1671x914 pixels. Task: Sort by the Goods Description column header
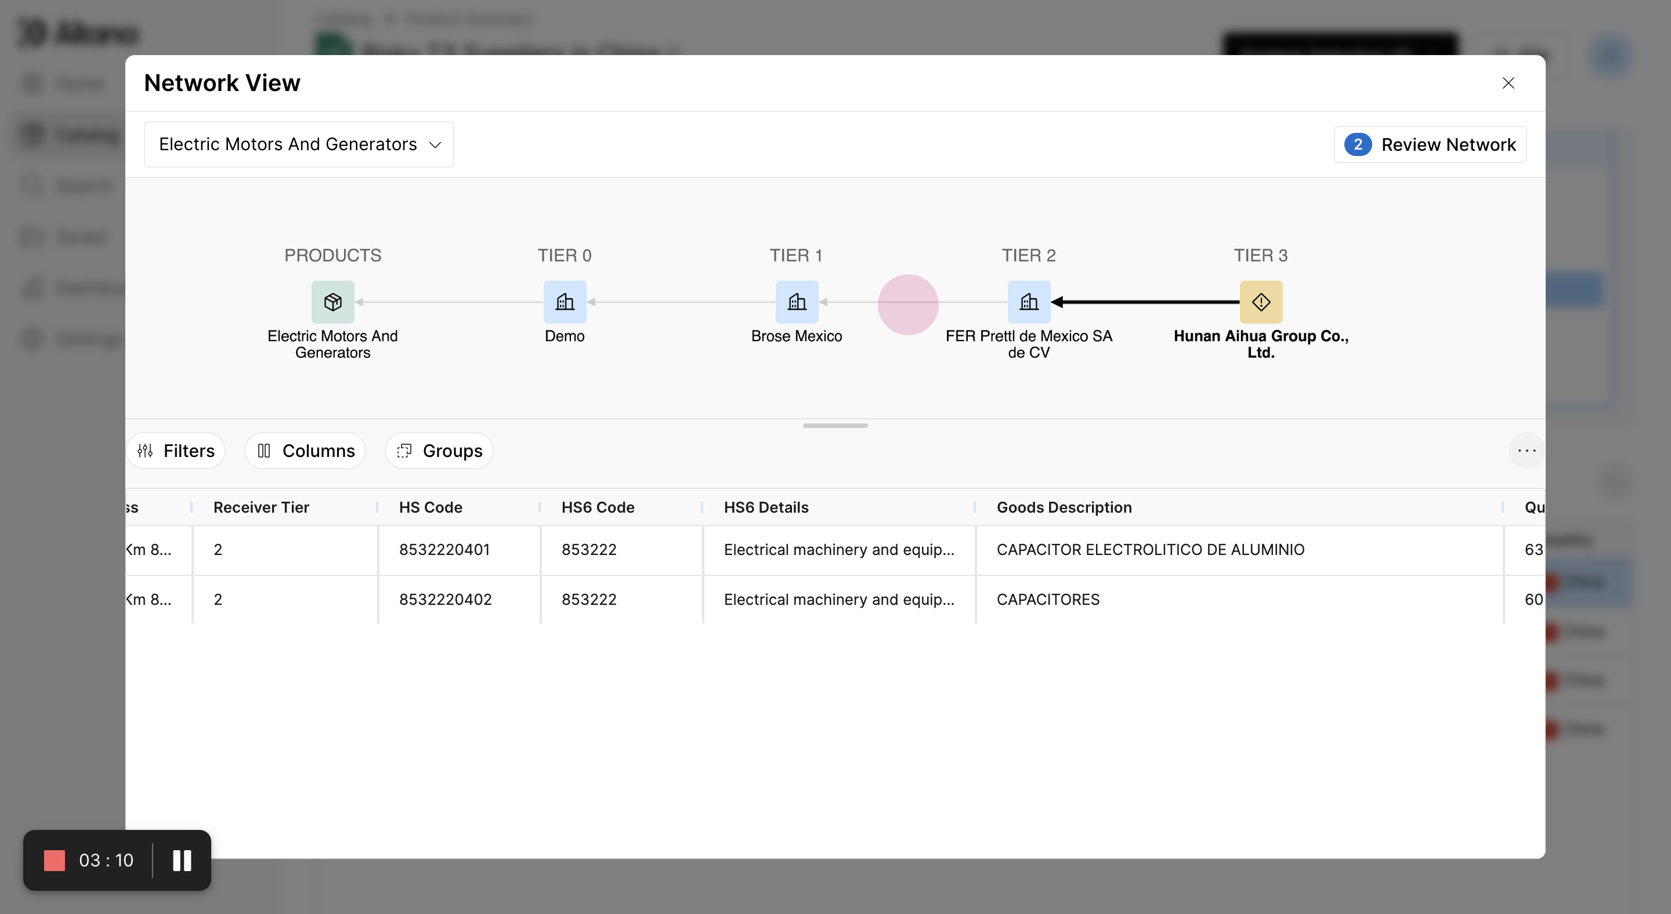[1064, 507]
